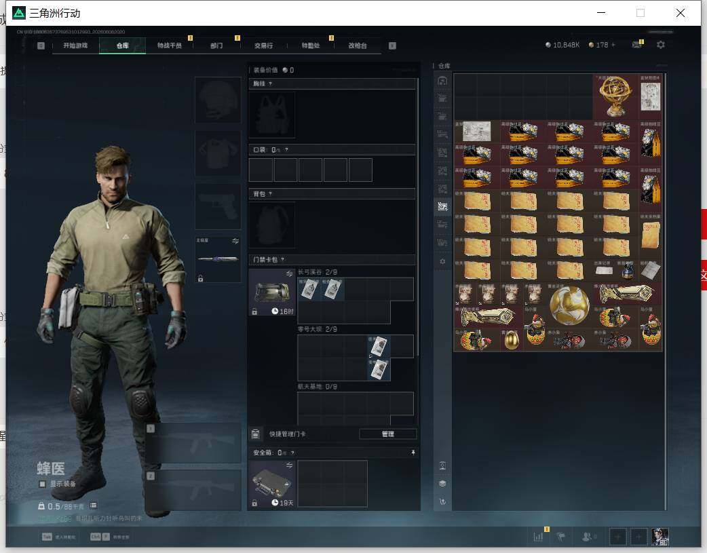The width and height of the screenshot is (707, 553).
Task: Click the swap arrows on melee weapon slot
Action: [235, 241]
